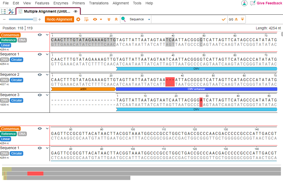This screenshot has height=181, width=283.
Task: Click the 'Length: 4254 nt' text
Action: point(268,28)
